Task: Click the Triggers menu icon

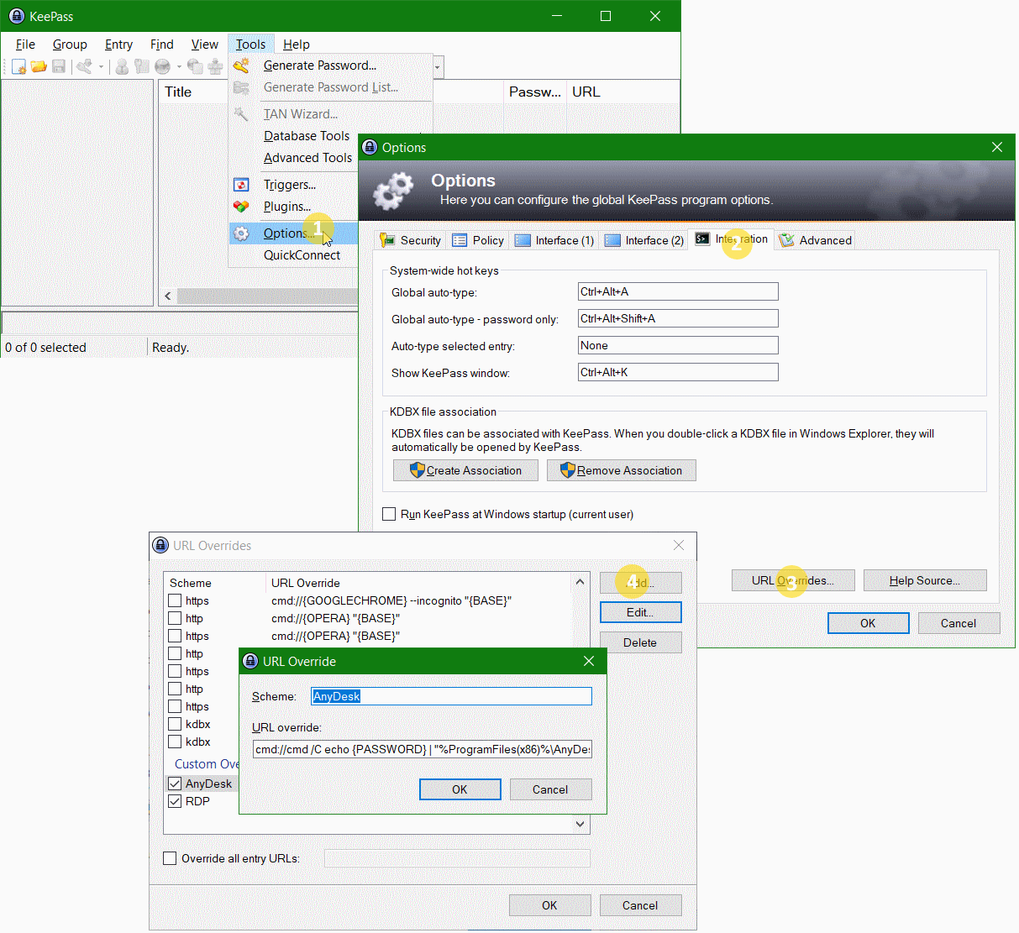Action: point(241,185)
